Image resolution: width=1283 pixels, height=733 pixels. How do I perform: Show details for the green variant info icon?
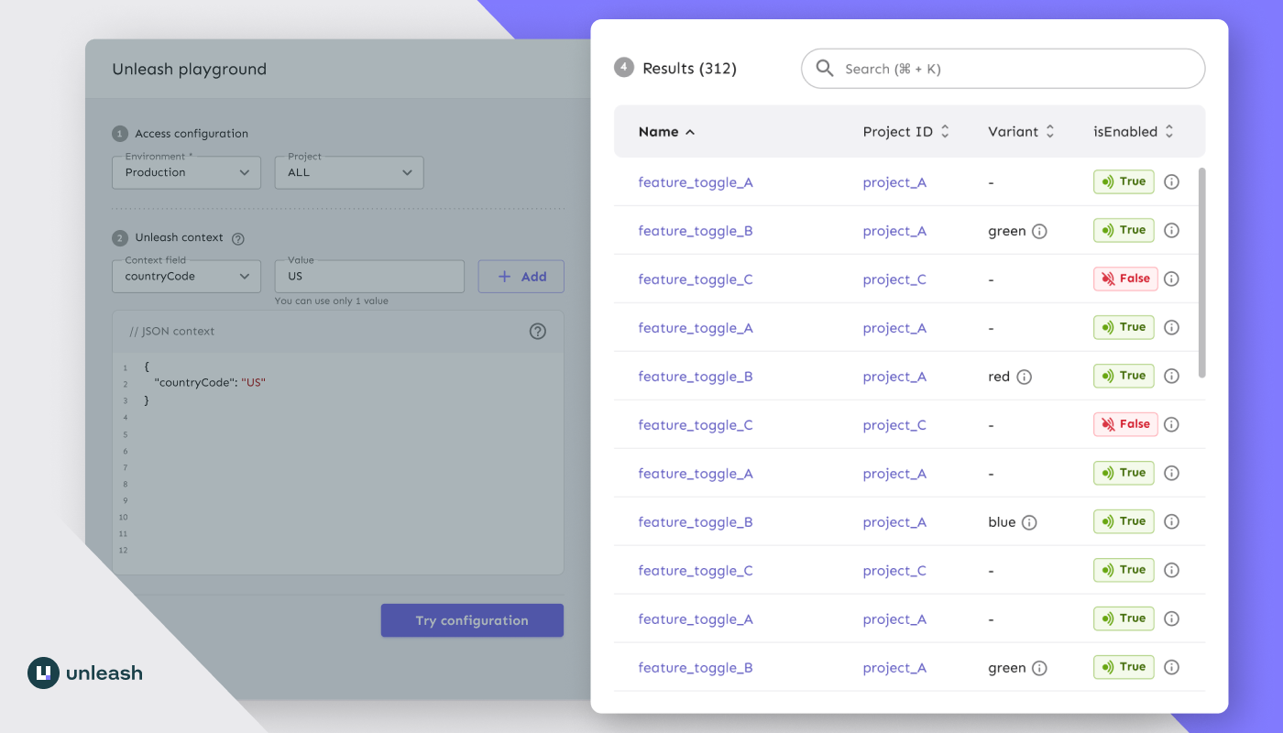click(1040, 231)
